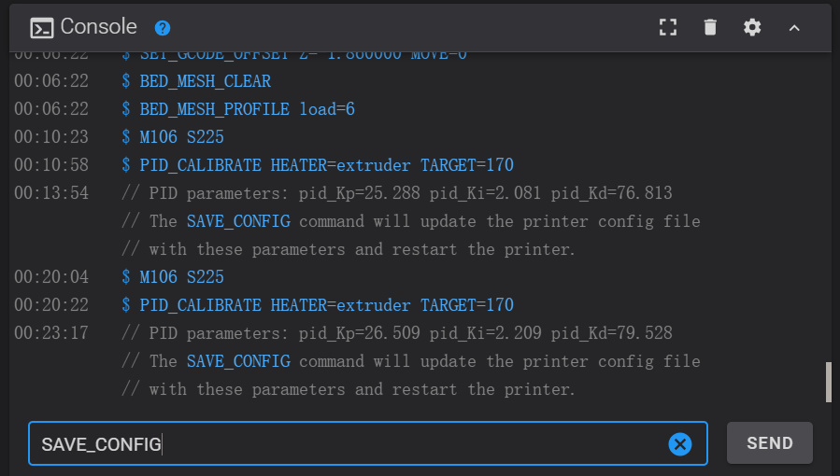
Task: Select the BED_MESH_CLEAR command entry
Action: pyautogui.click(x=205, y=81)
